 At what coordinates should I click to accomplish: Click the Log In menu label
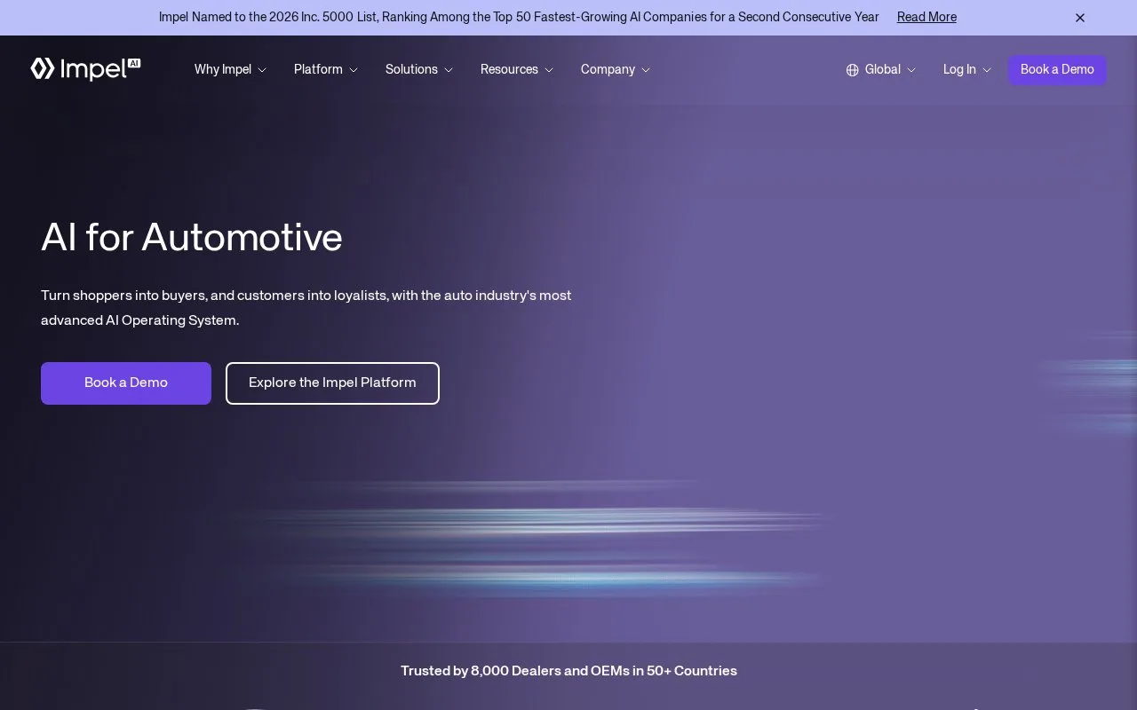[959, 69]
